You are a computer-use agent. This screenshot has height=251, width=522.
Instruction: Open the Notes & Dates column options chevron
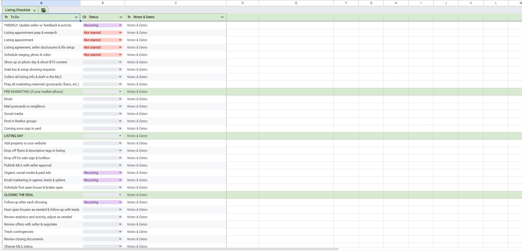point(222,17)
